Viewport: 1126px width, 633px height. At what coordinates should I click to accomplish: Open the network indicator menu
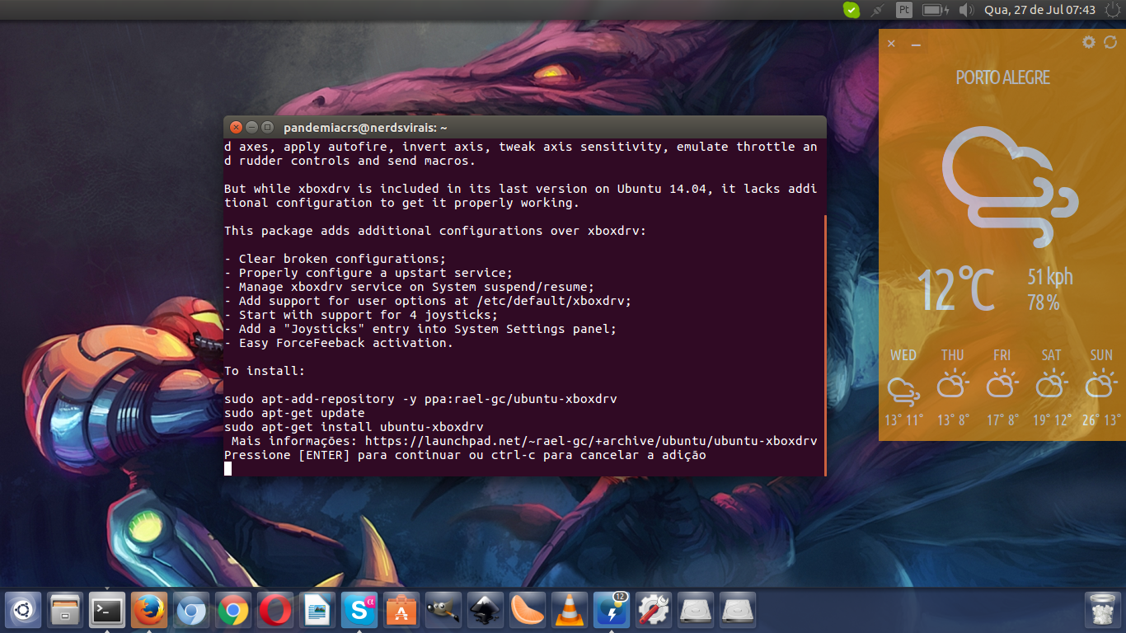click(x=876, y=11)
